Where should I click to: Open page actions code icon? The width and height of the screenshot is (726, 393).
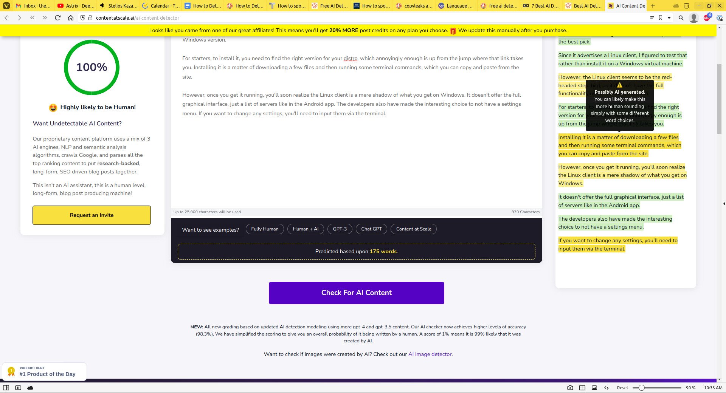point(607,388)
